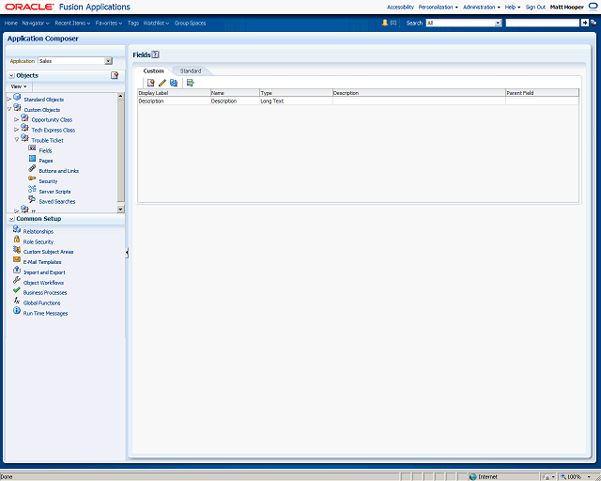This screenshot has width=601, height=481.
Task: Open the Favorites menu
Action: 109,23
